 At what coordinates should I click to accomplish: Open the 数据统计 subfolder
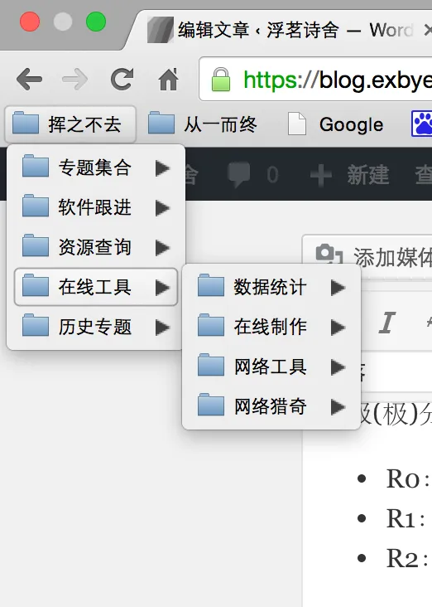pyautogui.click(x=271, y=287)
